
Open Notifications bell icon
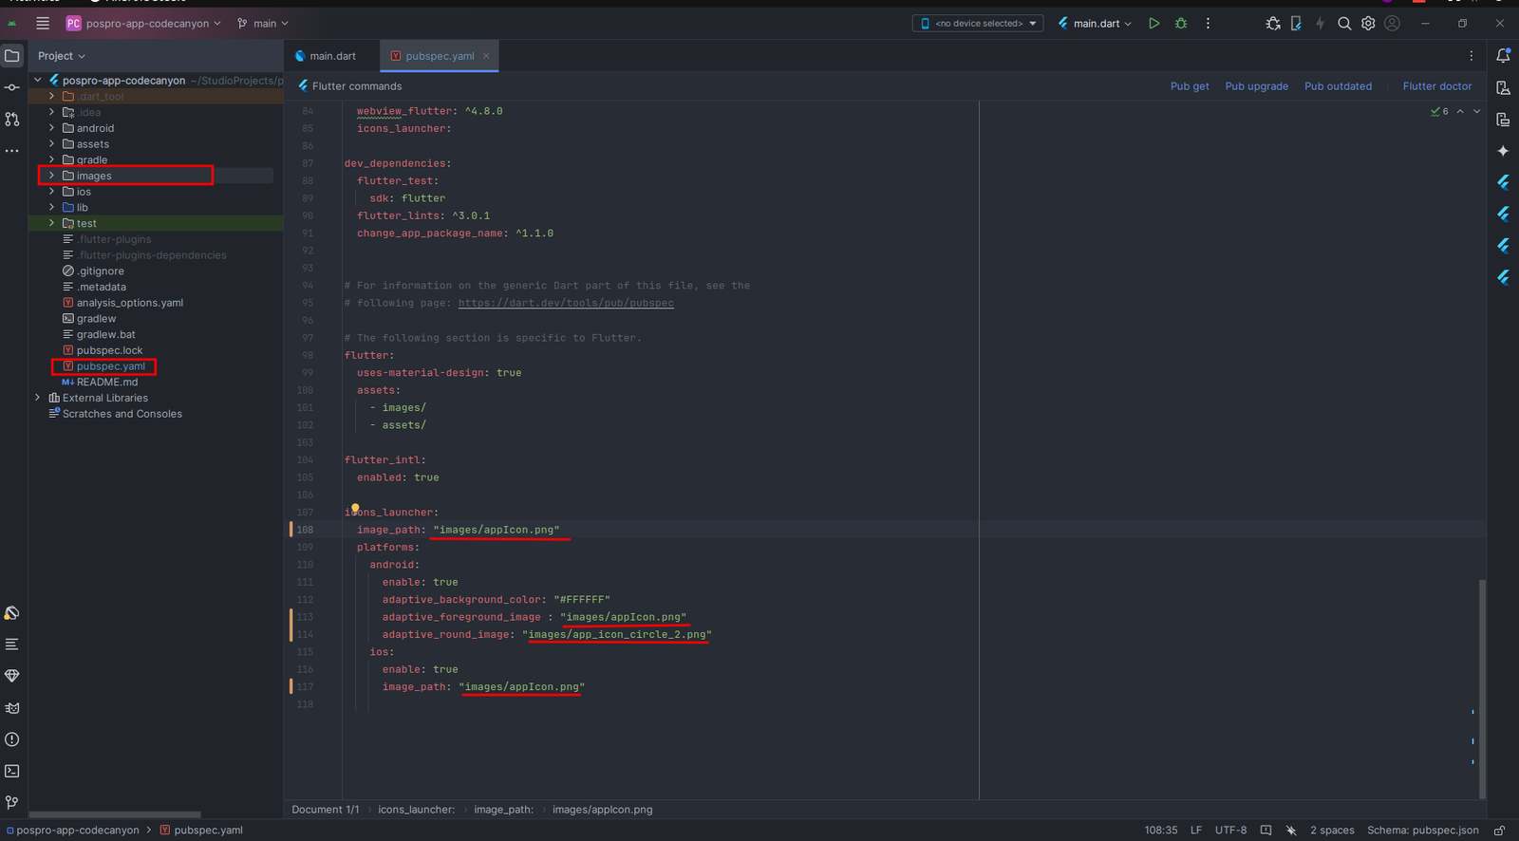(x=1503, y=56)
